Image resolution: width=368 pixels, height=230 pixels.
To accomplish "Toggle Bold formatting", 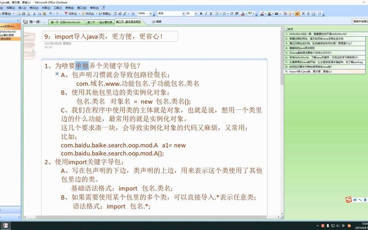I will pyautogui.click(x=201, y=13).
